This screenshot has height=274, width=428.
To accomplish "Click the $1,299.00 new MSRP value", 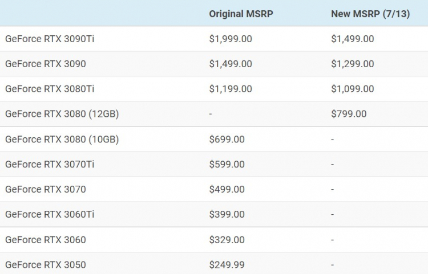I will coord(353,64).
